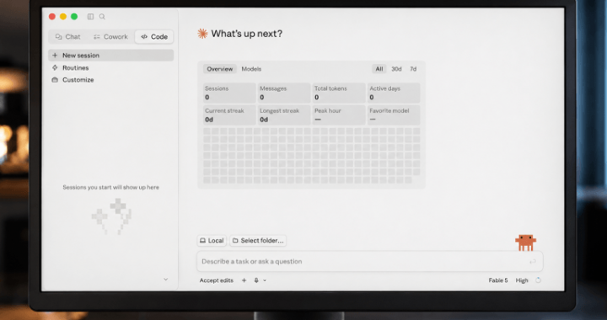Click the "What's up next?" heading
Viewport: 607px width, 320px height.
tap(246, 34)
